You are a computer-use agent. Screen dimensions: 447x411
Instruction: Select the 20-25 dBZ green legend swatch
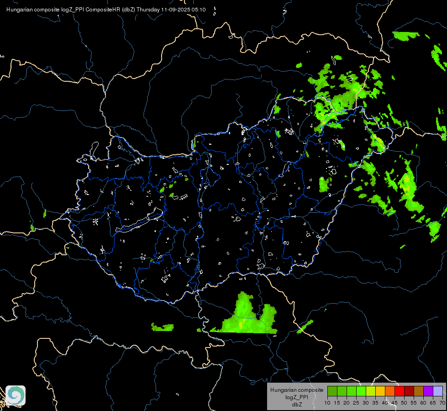[x=352, y=391]
